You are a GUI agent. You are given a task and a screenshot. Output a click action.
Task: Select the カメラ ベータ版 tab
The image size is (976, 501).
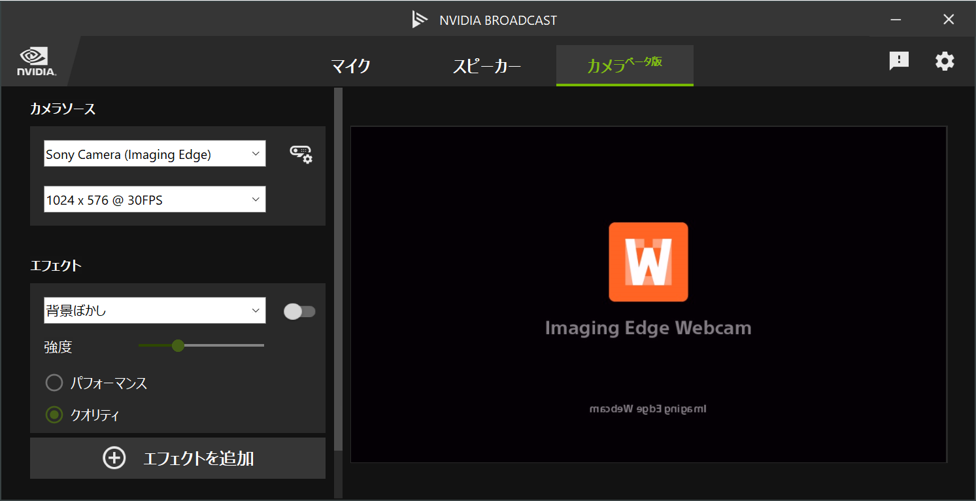[x=625, y=65]
